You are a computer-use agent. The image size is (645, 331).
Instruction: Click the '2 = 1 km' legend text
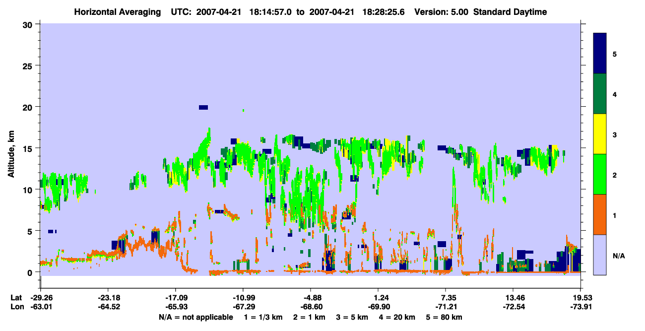pos(310,317)
